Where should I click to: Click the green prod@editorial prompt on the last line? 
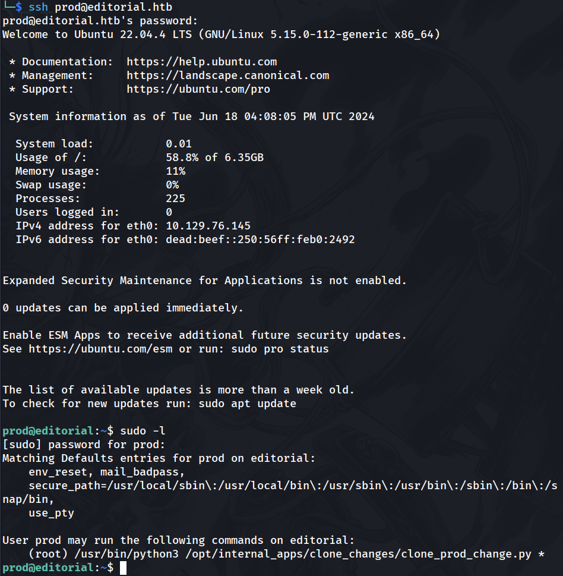pos(48,568)
